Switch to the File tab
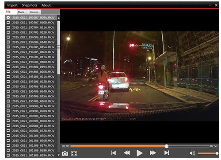Image resolution: width=221 pixels, height=160 pixels. coord(11,12)
